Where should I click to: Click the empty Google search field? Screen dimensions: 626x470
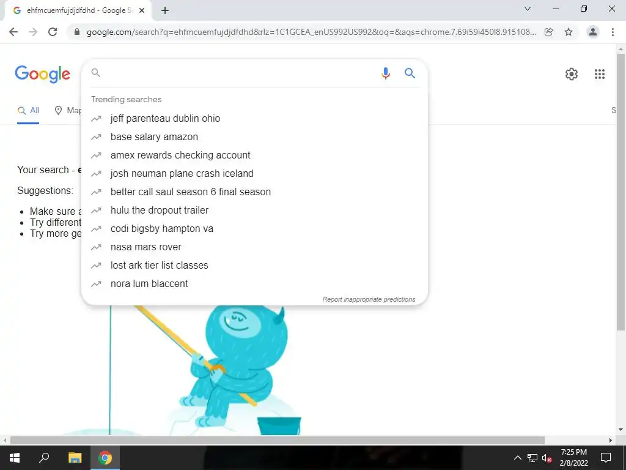coord(240,73)
